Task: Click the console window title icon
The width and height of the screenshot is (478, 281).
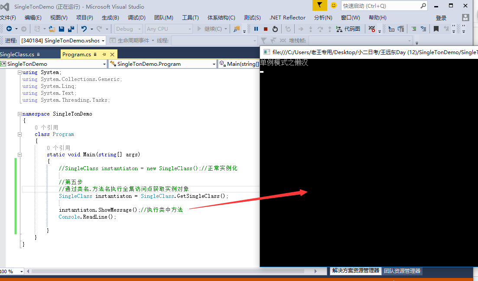Action: [x=267, y=52]
